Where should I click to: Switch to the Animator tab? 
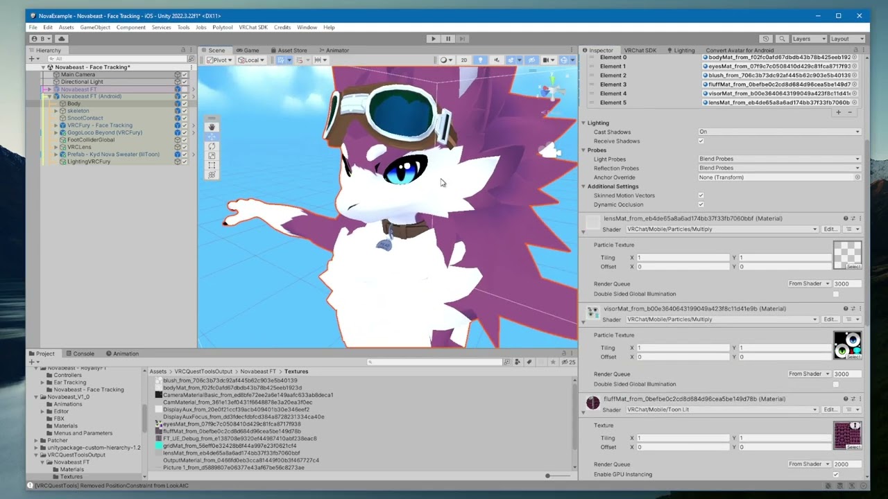point(334,51)
